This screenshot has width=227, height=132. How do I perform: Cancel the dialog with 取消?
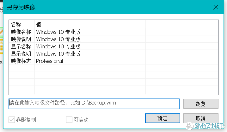coord(201,118)
